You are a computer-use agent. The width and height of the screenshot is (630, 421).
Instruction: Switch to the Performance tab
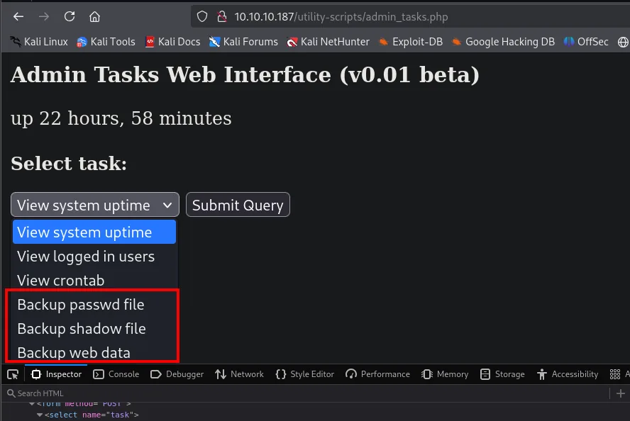click(x=377, y=374)
